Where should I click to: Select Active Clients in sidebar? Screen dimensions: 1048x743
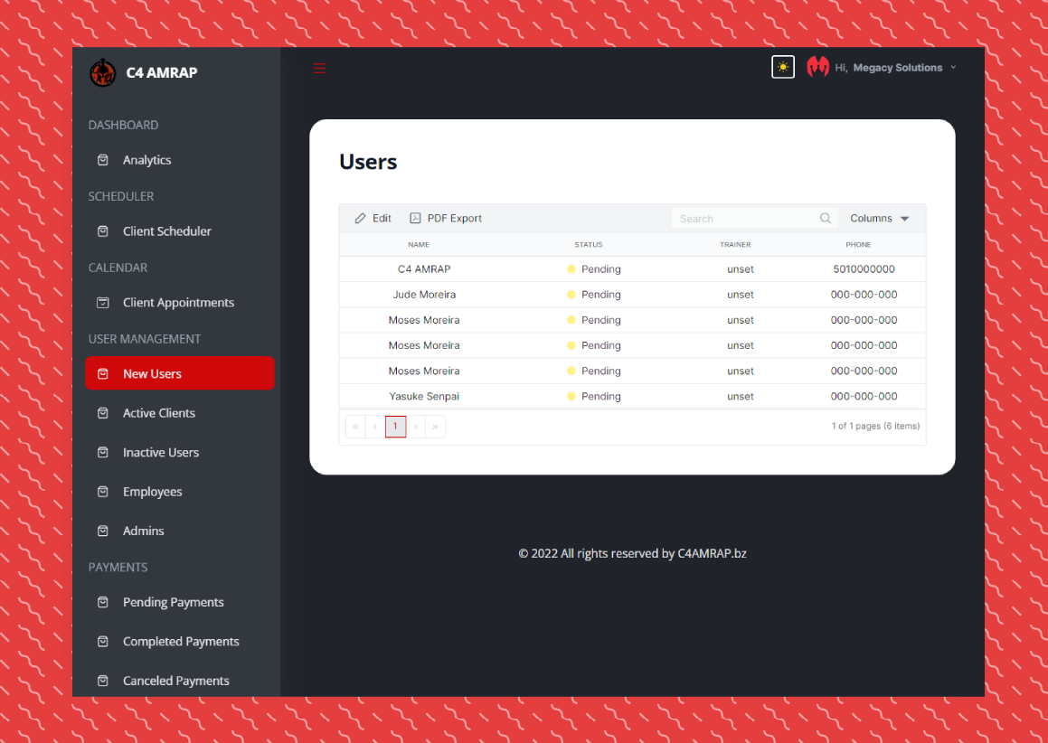159,413
